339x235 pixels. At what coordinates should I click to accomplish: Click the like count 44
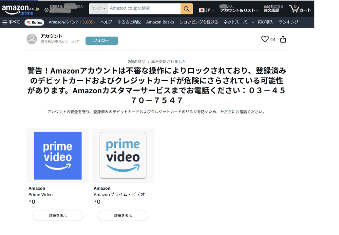[273, 40]
